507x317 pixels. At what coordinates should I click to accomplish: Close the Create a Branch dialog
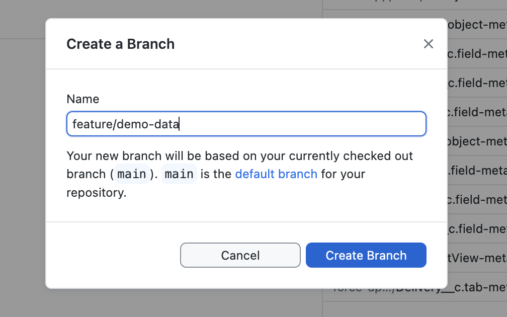point(428,44)
